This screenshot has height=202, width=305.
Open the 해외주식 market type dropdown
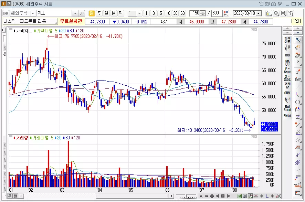(33, 13)
